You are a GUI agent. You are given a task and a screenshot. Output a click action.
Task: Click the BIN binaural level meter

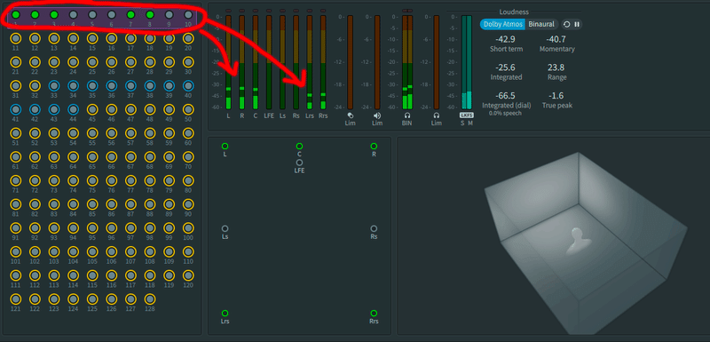tap(407, 62)
